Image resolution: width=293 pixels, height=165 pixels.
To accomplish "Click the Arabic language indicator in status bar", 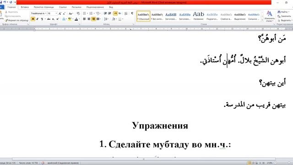I will pos(63,163).
